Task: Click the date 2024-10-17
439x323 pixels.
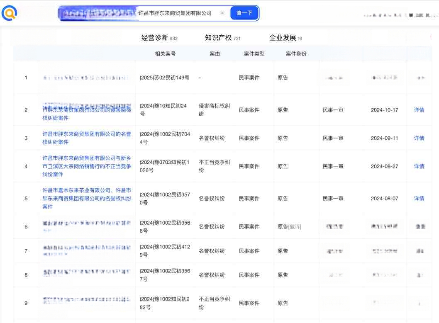Action: [x=384, y=110]
